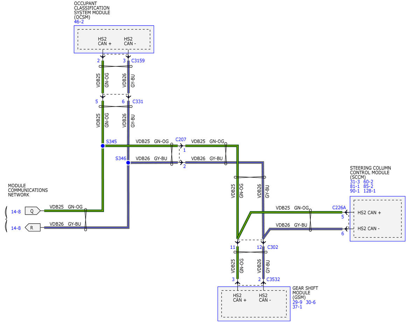Open the C207 connector reference
This screenshot has height=324, width=420.
pos(181,139)
